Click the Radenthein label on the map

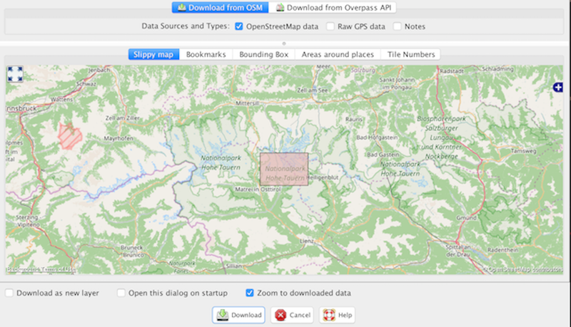503,250
